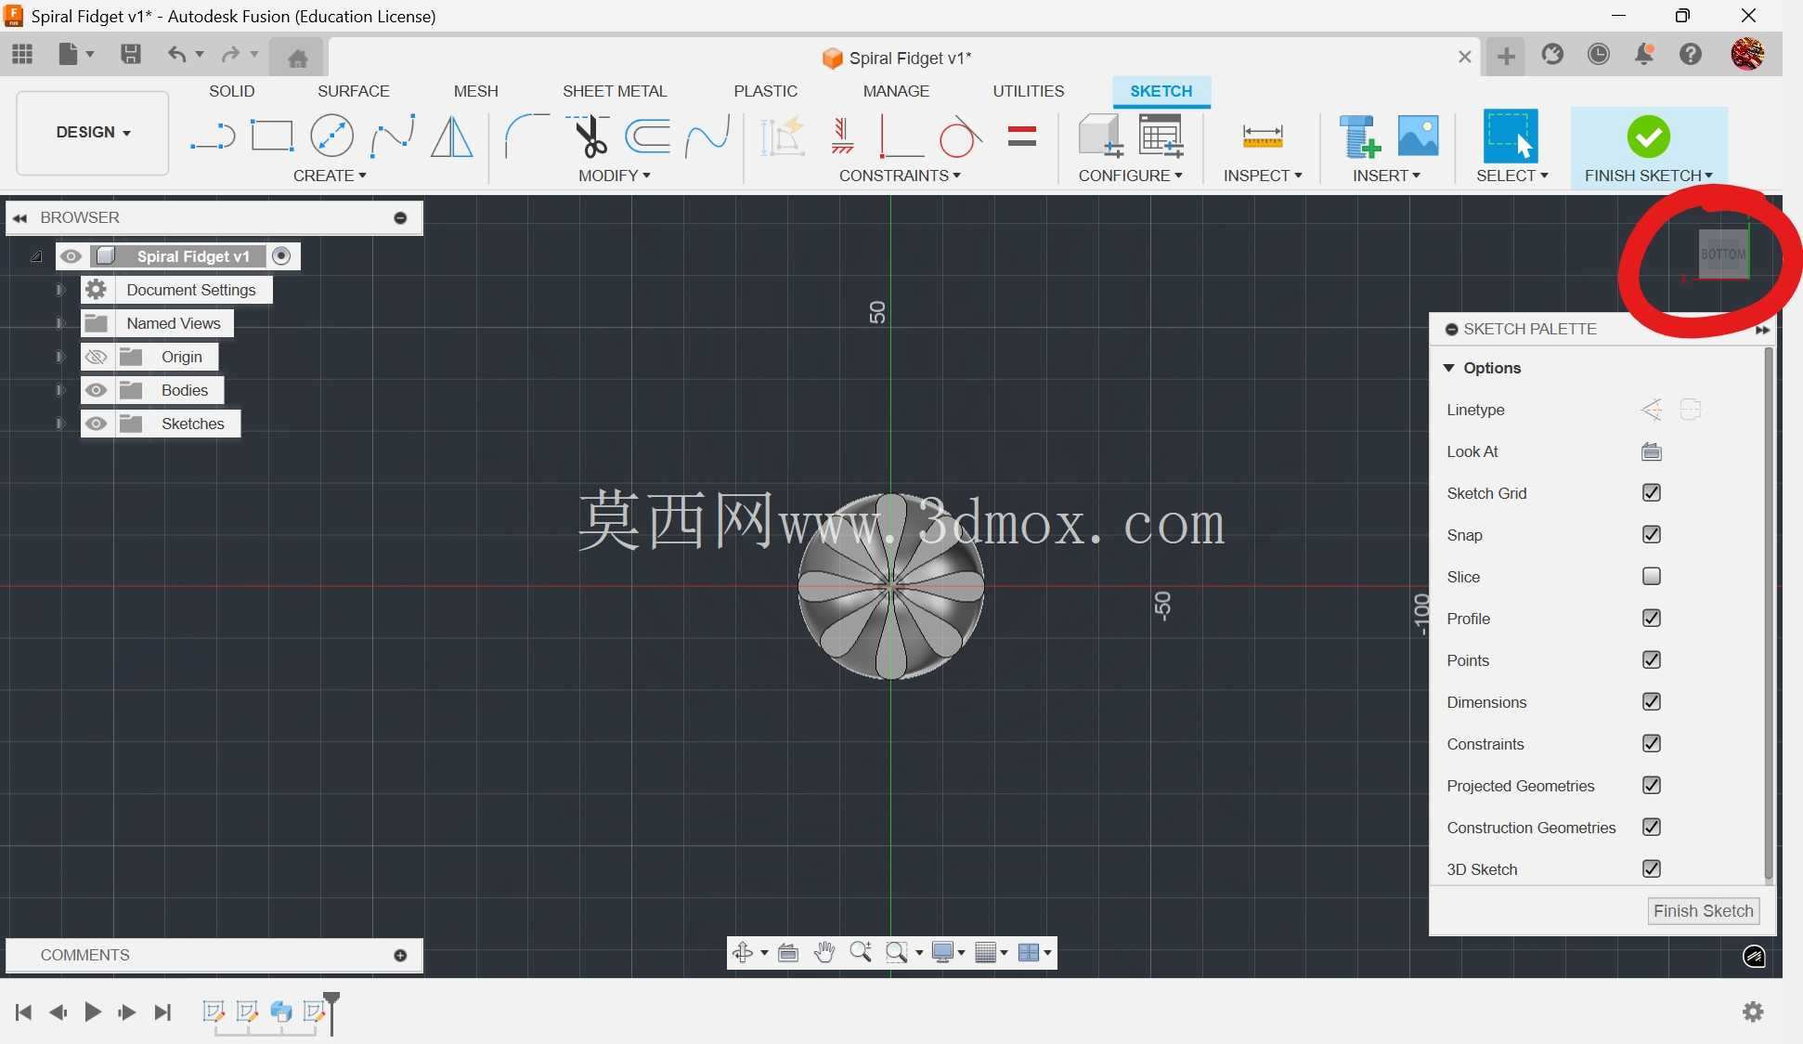This screenshot has width=1803, height=1044.
Task: Show the Origin folder via eye icon
Action: (96, 357)
